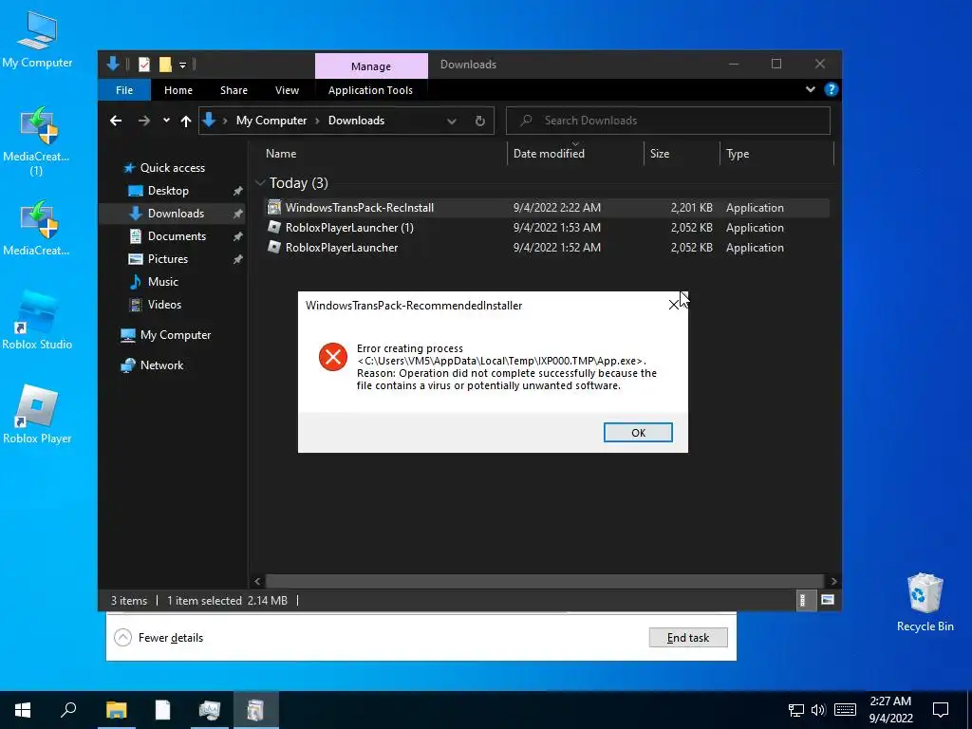The image size is (972, 729).
Task: Click the Search Downloads field
Action: click(x=668, y=121)
